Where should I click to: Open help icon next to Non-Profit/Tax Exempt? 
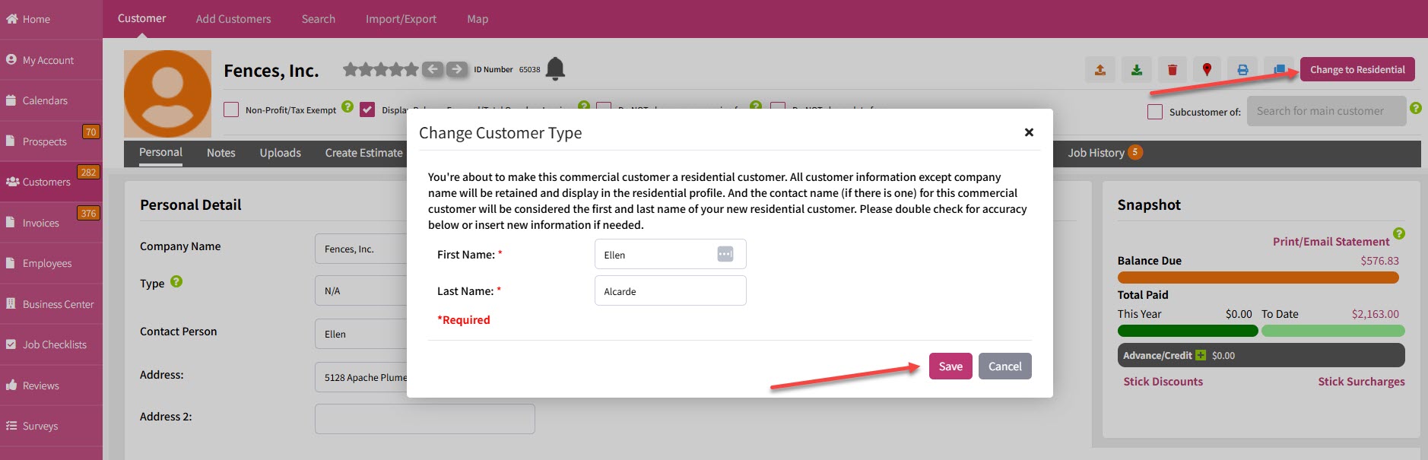pyautogui.click(x=347, y=106)
